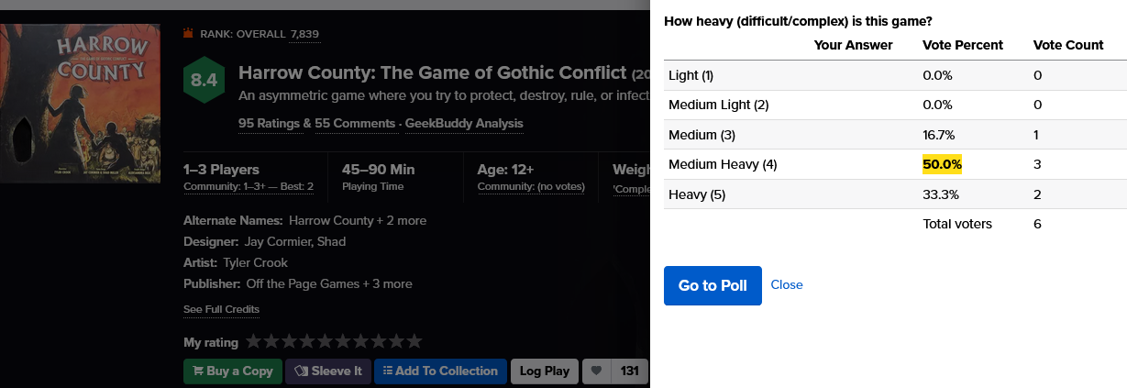
Task: Click the last rating star under My rating
Action: [x=414, y=341]
